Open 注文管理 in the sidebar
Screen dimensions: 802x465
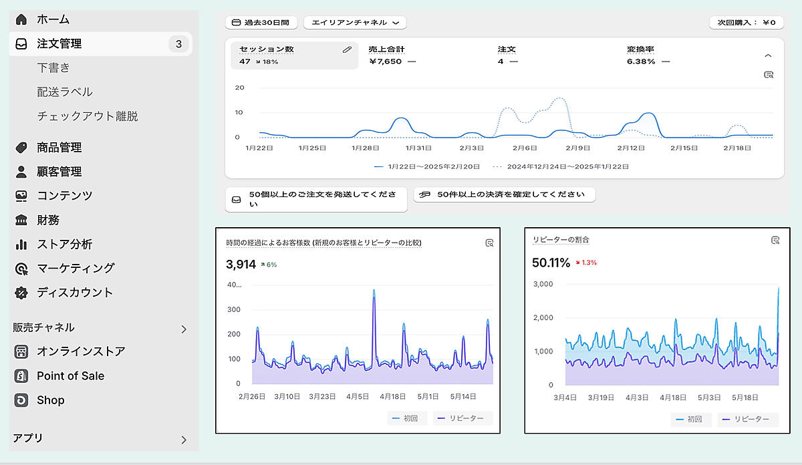(x=59, y=44)
